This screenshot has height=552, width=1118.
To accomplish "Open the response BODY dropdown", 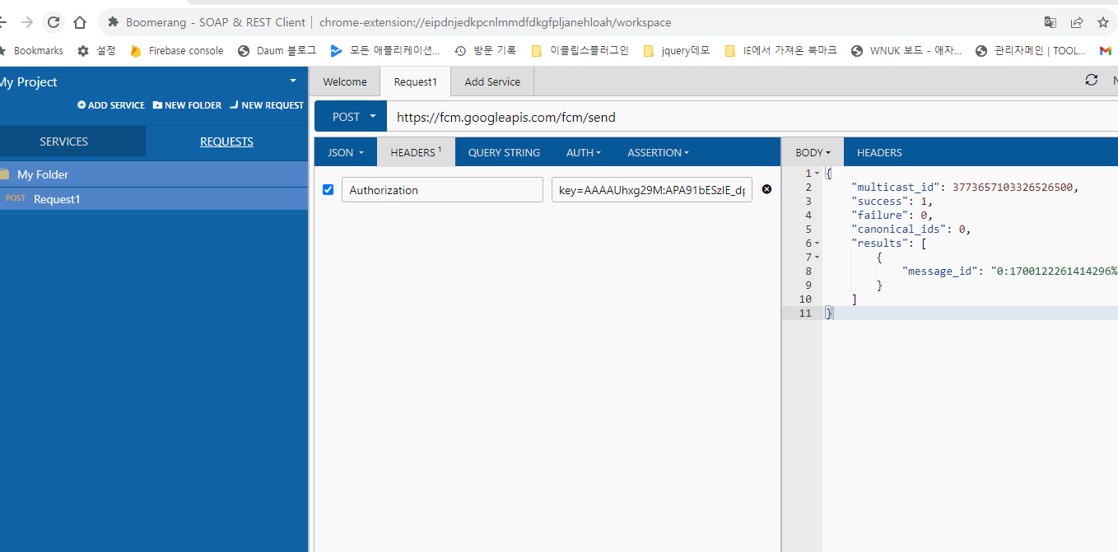I will click(x=813, y=152).
